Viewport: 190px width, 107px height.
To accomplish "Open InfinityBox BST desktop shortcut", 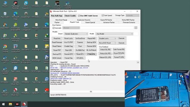I will [5, 59].
